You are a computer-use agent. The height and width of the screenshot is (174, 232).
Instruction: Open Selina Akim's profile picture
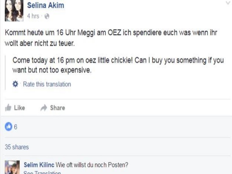click(14, 10)
